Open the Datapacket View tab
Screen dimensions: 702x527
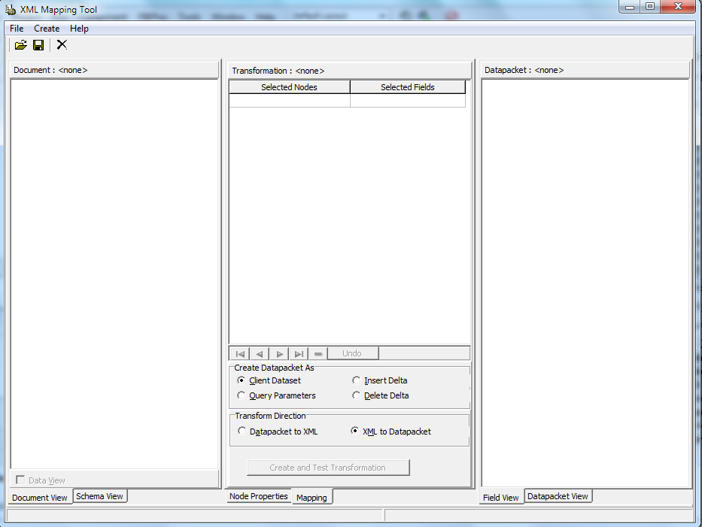point(558,496)
